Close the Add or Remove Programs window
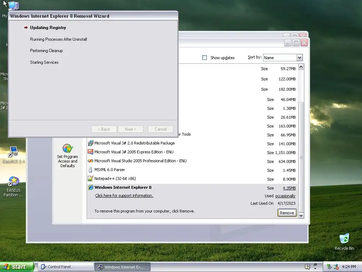 click(x=304, y=43)
